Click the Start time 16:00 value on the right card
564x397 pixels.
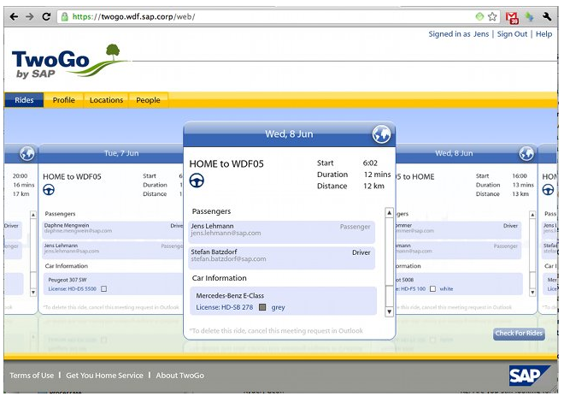(520, 175)
